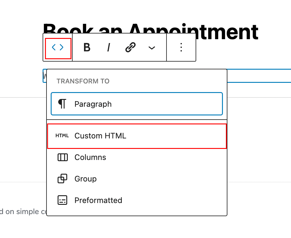This screenshot has width=291, height=238.
Task: Expand the more formatting options chevron
Action: click(152, 48)
